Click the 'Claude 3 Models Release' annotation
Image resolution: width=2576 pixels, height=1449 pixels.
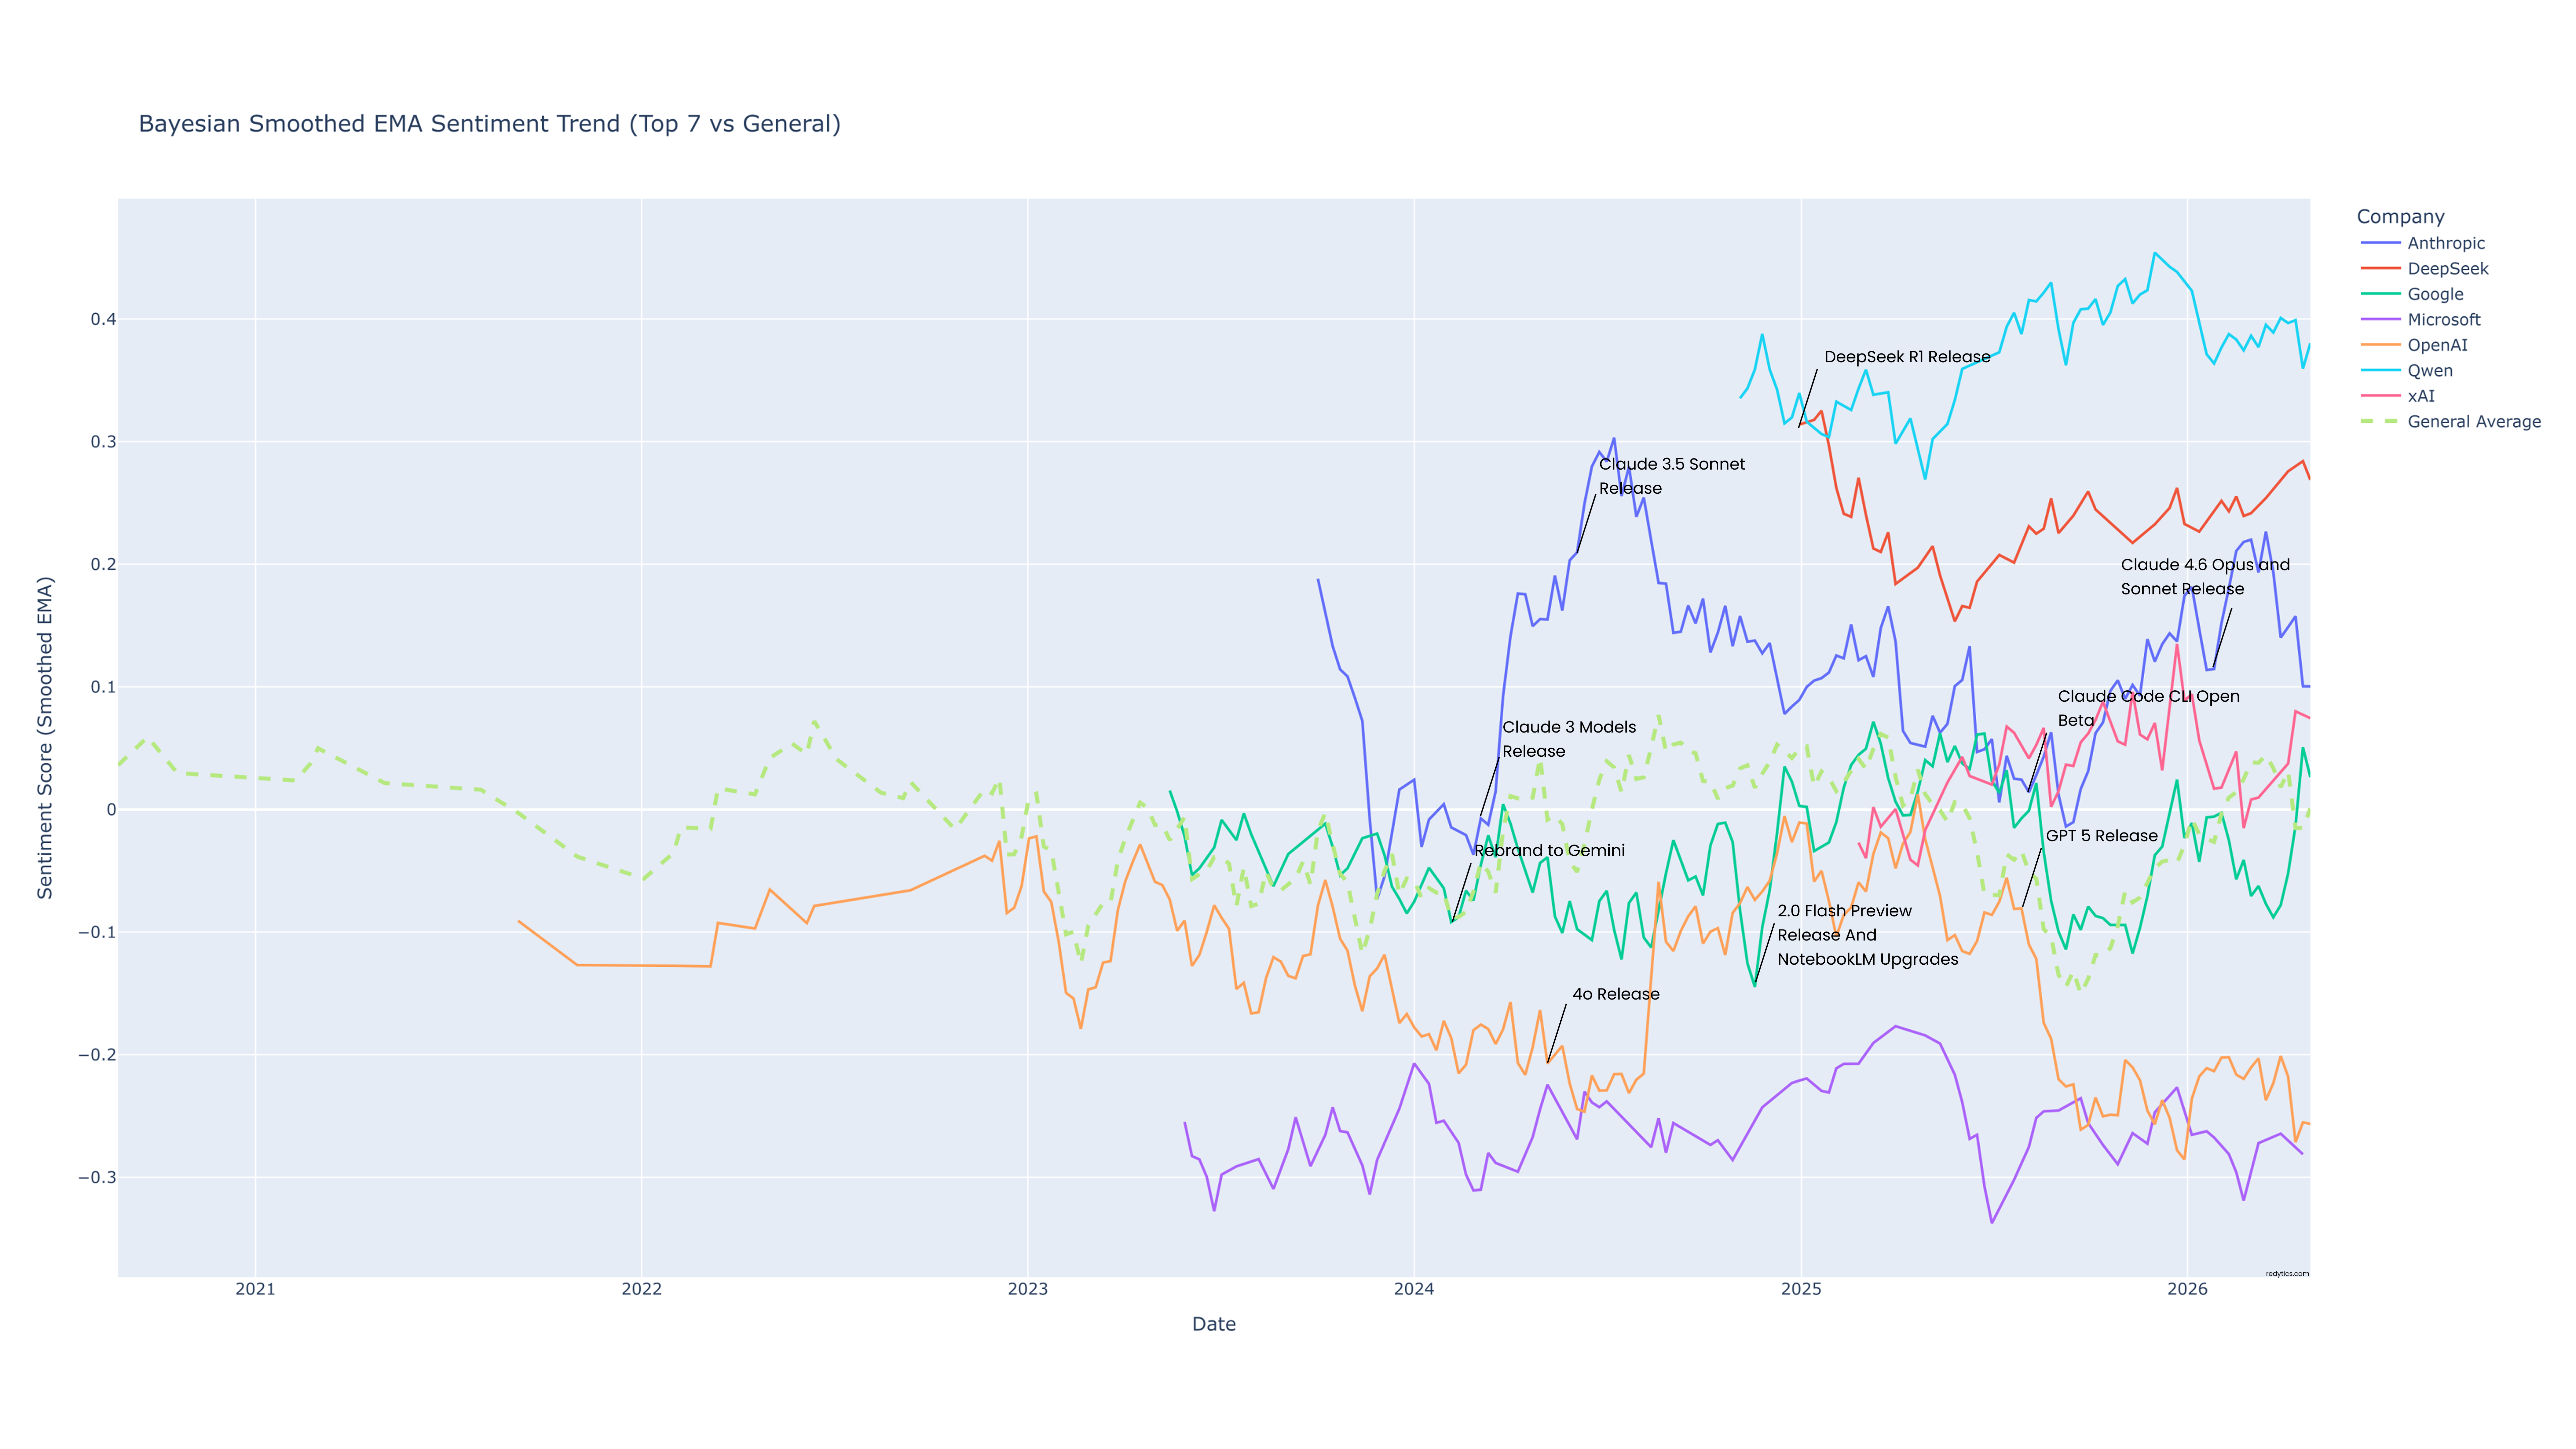tap(1569, 739)
